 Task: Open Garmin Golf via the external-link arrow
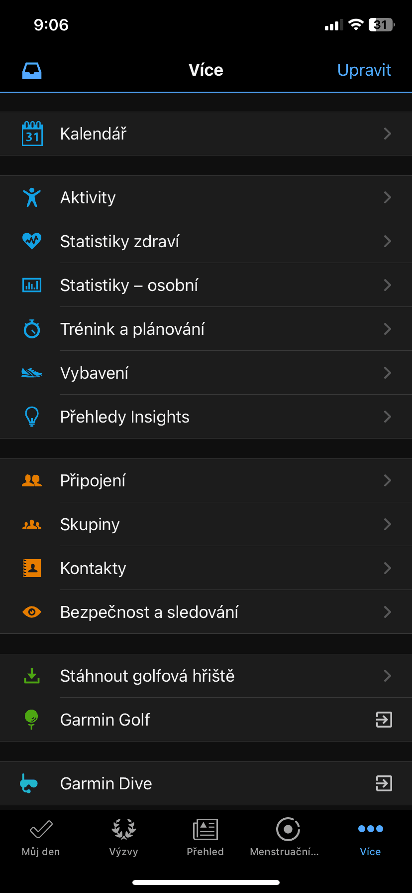click(x=384, y=720)
